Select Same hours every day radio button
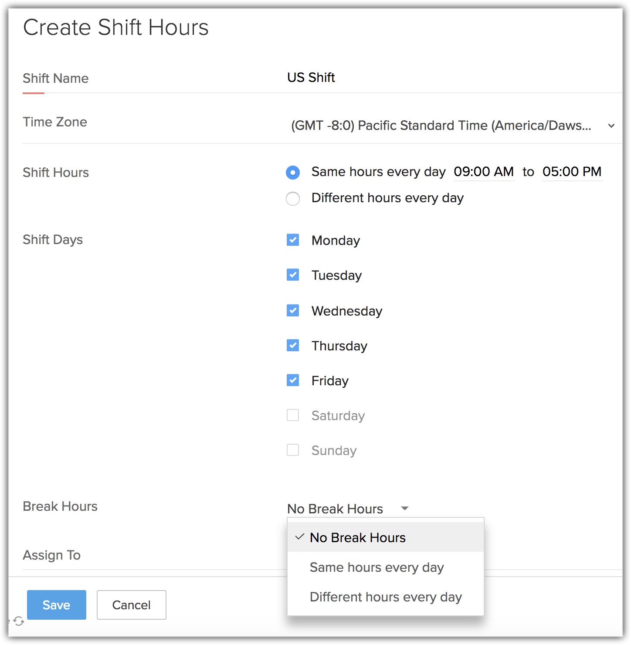 (293, 173)
